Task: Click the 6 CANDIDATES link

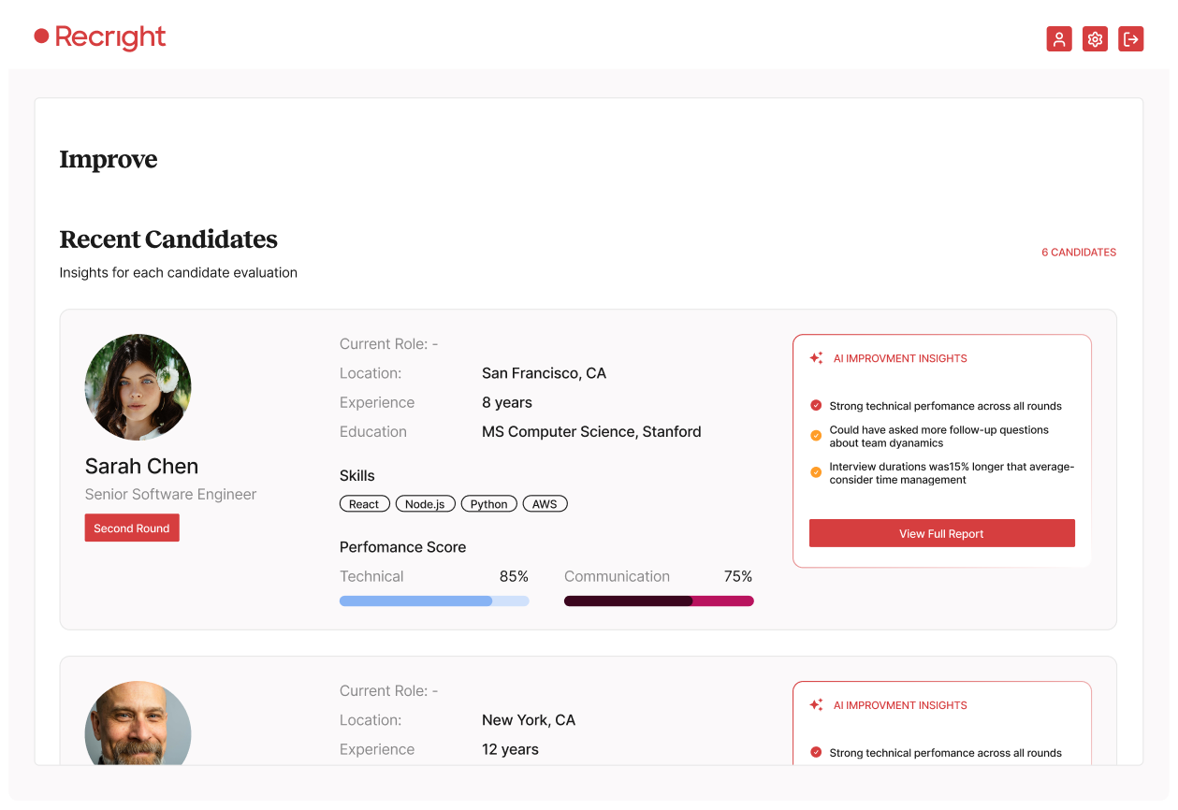Action: 1079,253
